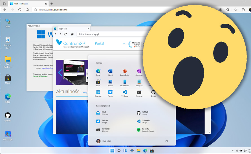Click home icon in inner Edge browser

72,34
